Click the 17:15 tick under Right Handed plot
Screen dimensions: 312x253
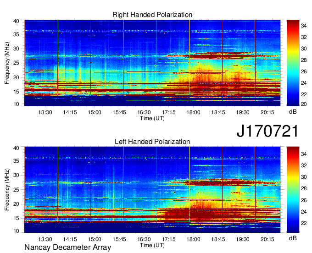[x=169, y=112]
